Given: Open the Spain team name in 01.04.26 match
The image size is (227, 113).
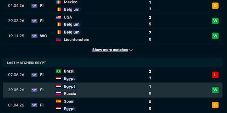Looking at the screenshot, I should pyautogui.click(x=69, y=101).
